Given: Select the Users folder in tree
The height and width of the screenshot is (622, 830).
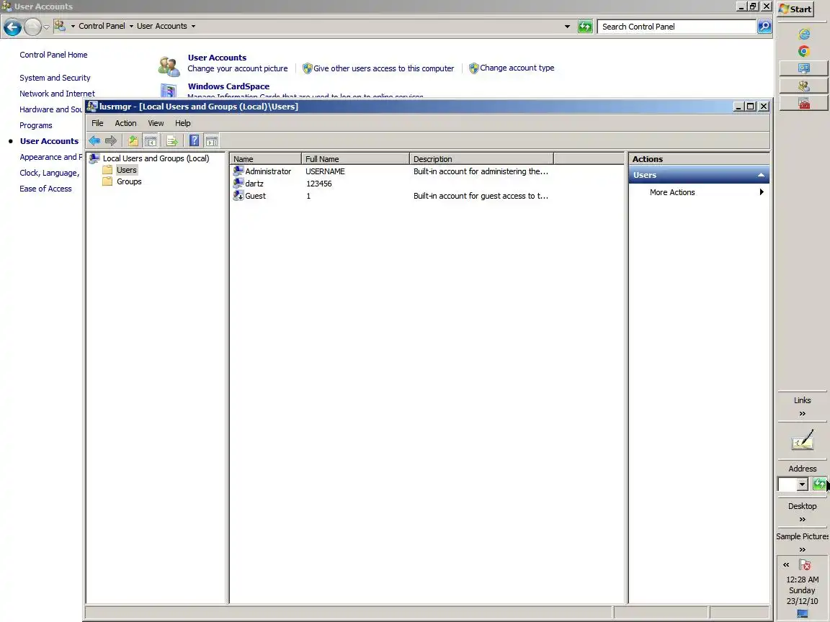Looking at the screenshot, I should [127, 170].
